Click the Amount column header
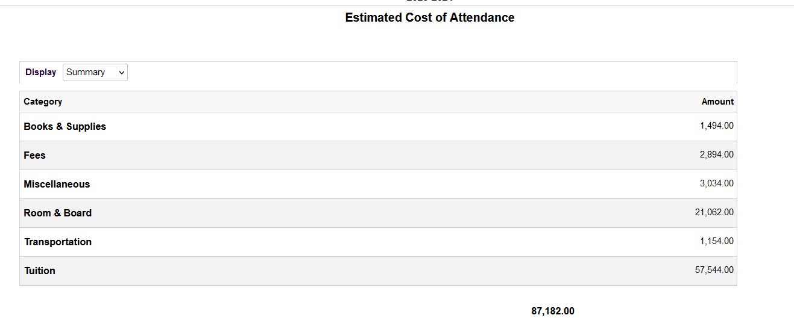The height and width of the screenshot is (321, 794). click(717, 102)
